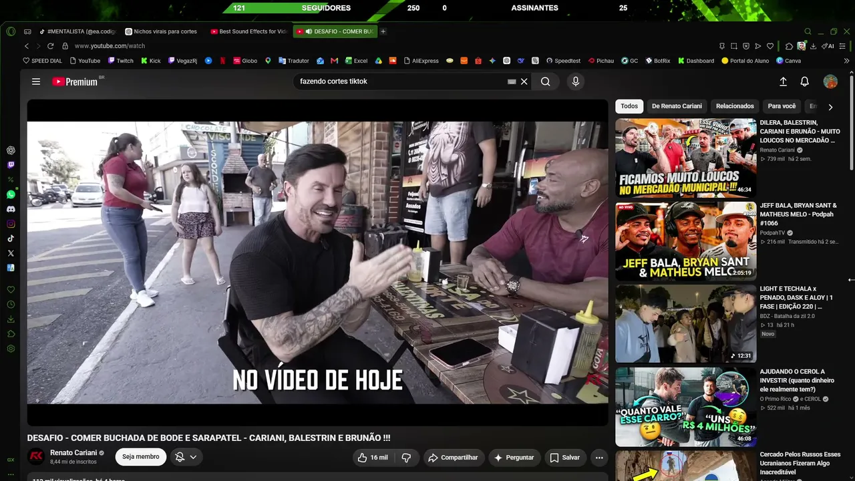Click the Seja membro button
The image size is (855, 481).
tap(140, 457)
